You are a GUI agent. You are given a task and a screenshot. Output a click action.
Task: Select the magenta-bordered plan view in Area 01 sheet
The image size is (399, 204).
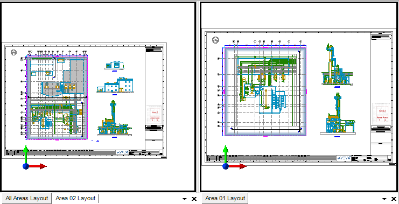pos(265,92)
